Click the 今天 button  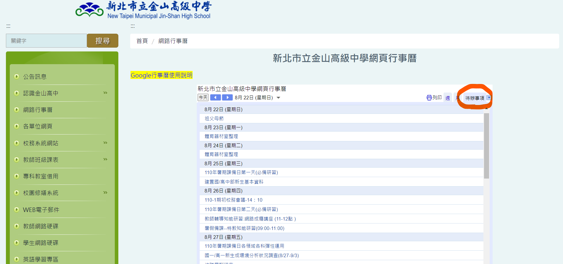(203, 98)
